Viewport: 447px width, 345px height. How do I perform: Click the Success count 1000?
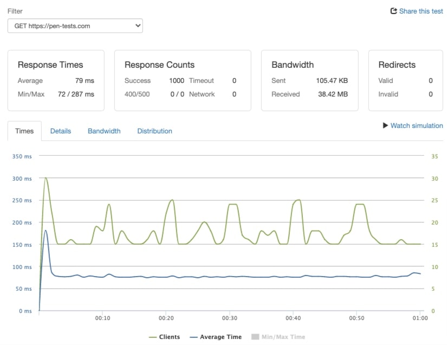pos(177,81)
